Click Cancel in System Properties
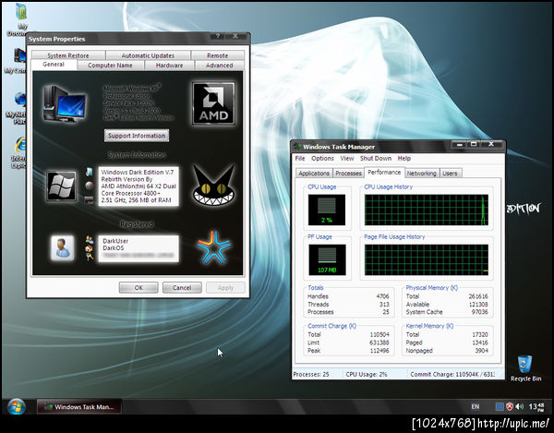The image size is (554, 433). pyautogui.click(x=182, y=287)
